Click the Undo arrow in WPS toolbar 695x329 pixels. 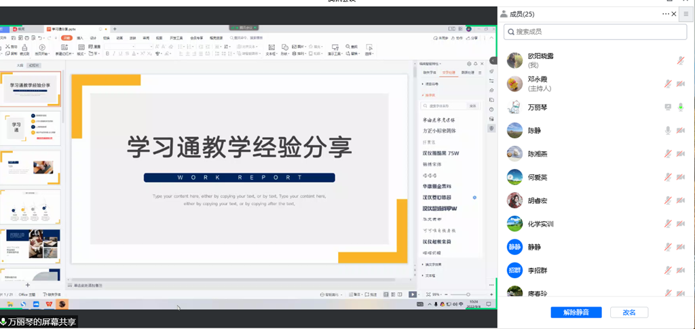click(x=40, y=38)
